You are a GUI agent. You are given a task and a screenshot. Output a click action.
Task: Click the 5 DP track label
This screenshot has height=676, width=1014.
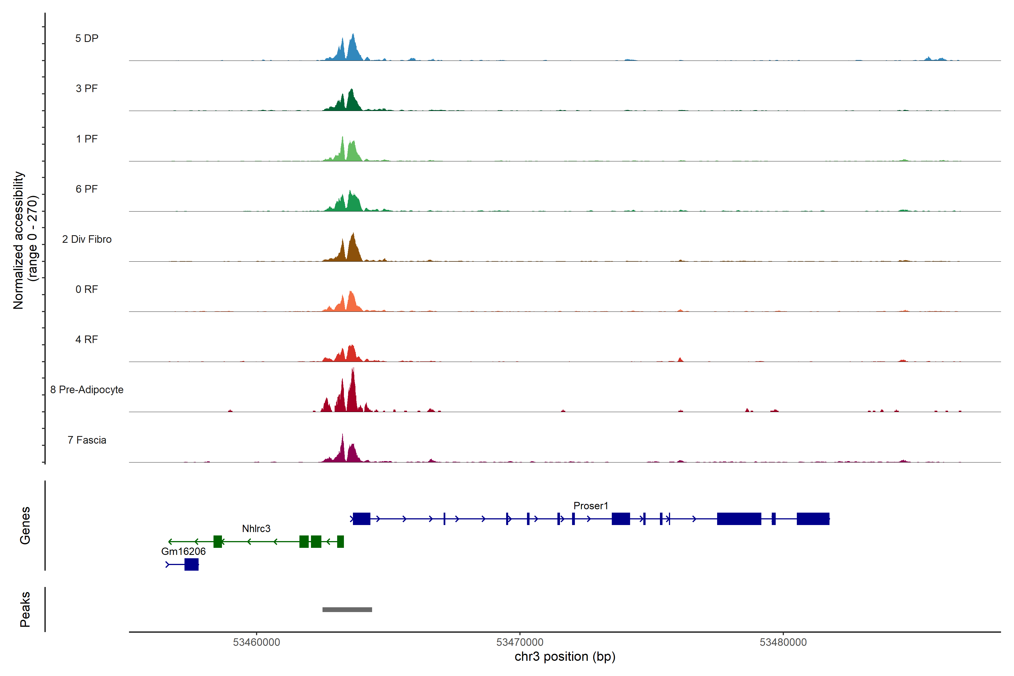[87, 38]
